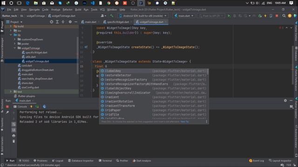298x167 pixels.
Task: Open Run panel settings gear
Action: pyautogui.click(x=285, y=101)
